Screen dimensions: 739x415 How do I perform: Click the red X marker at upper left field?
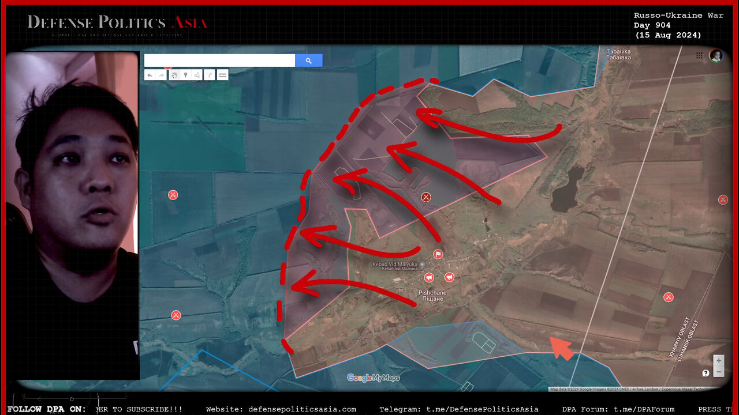tap(173, 195)
